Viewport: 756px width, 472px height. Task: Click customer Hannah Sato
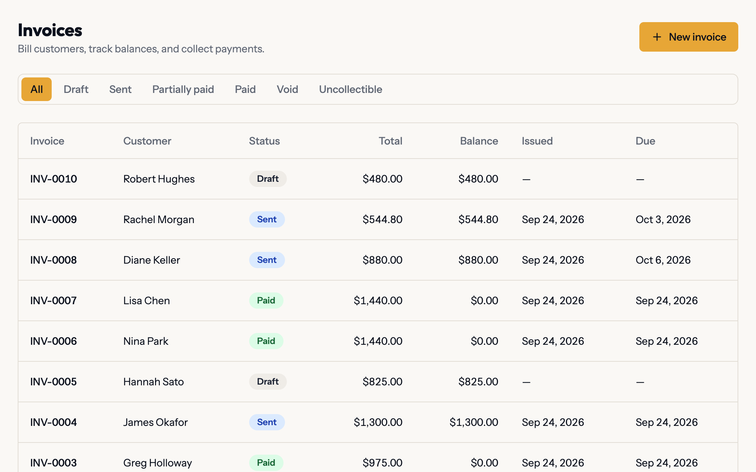click(x=154, y=382)
